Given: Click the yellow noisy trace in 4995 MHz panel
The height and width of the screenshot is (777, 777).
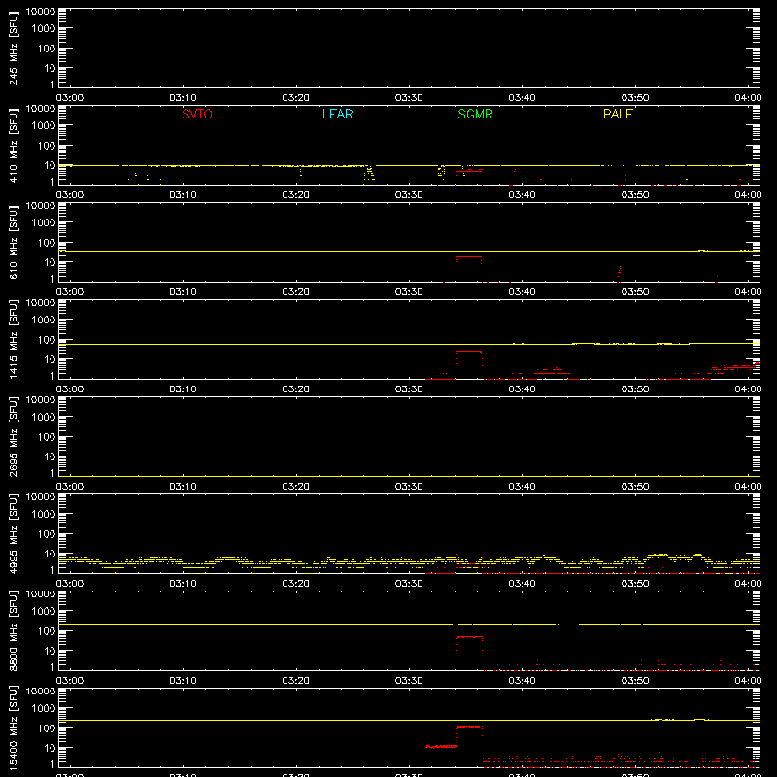Looking at the screenshot, I should point(409,561).
